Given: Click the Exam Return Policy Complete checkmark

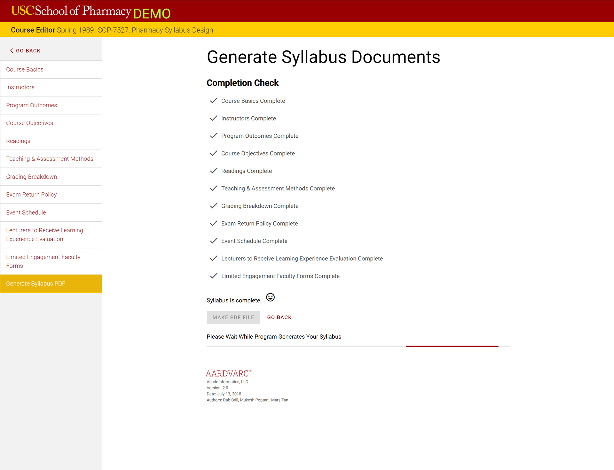Looking at the screenshot, I should click(213, 223).
